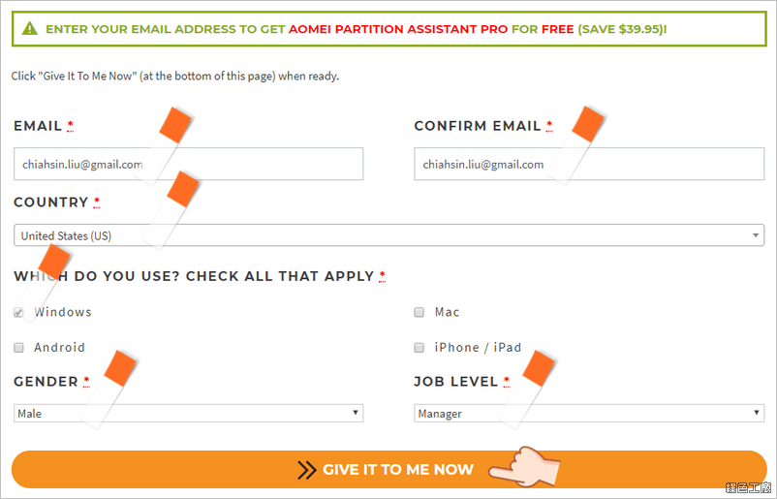Viewport: 777px width, 499px height.
Task: Focus the Confirm Email input field
Action: pyautogui.click(x=589, y=164)
